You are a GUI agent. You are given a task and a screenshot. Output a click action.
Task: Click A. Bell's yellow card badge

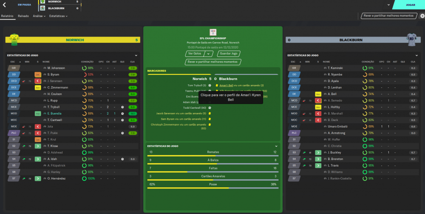(318, 94)
